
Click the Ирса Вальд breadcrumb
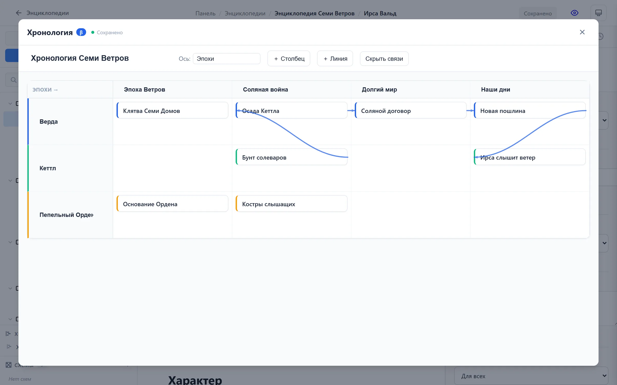[380, 13]
